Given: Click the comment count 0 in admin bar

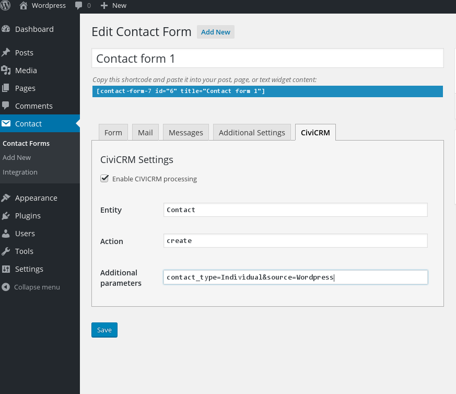Looking at the screenshot, I should pyautogui.click(x=89, y=6).
